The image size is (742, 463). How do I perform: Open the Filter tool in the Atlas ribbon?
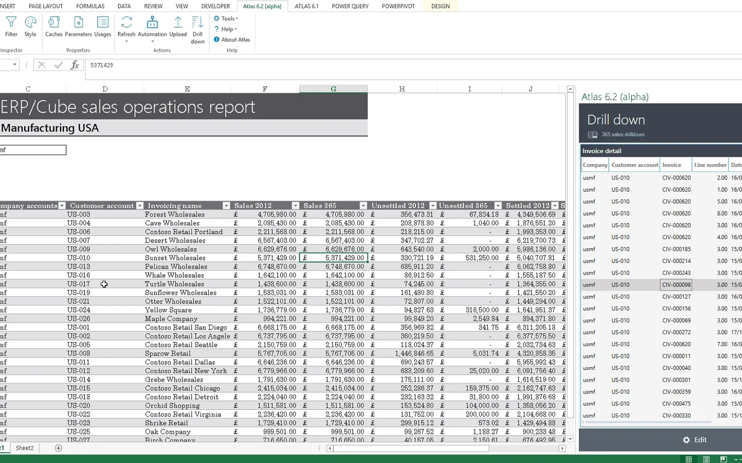11,26
